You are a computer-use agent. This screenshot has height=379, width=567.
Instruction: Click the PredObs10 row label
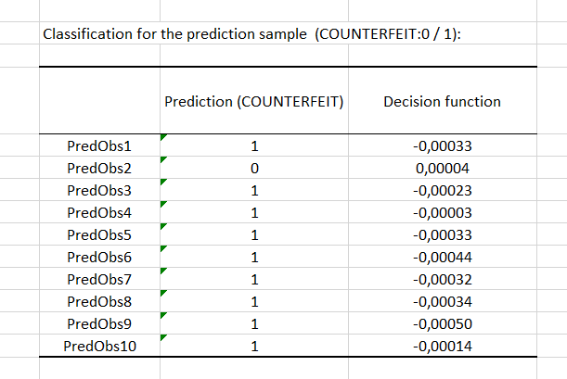[x=97, y=347]
